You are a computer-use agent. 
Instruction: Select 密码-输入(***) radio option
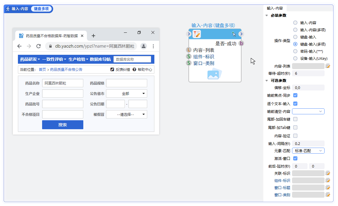point(295,51)
